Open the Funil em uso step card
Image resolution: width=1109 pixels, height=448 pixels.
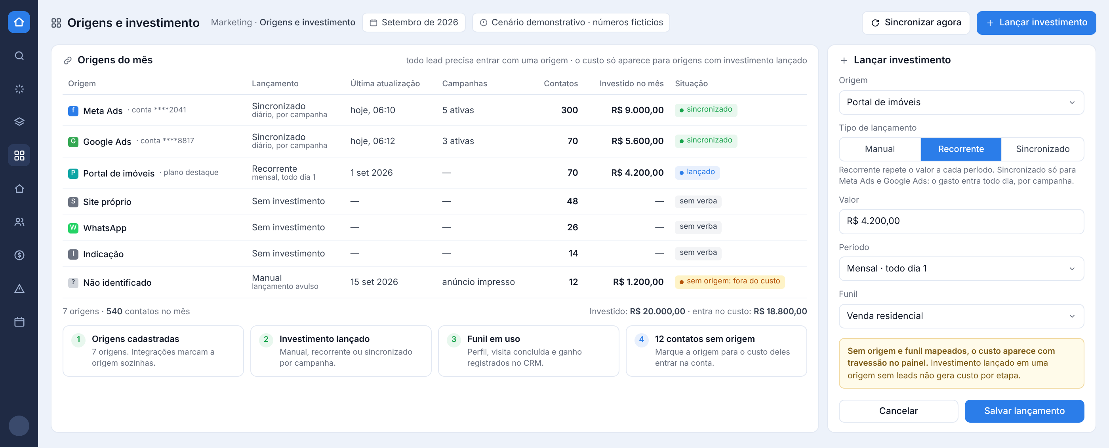coord(528,351)
